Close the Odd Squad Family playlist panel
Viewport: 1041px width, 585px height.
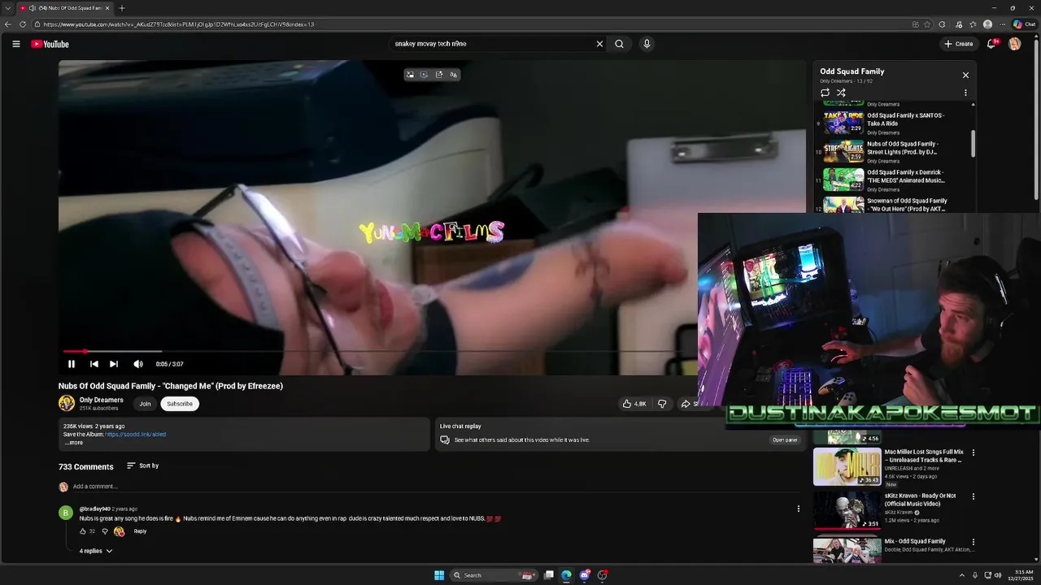[965, 75]
